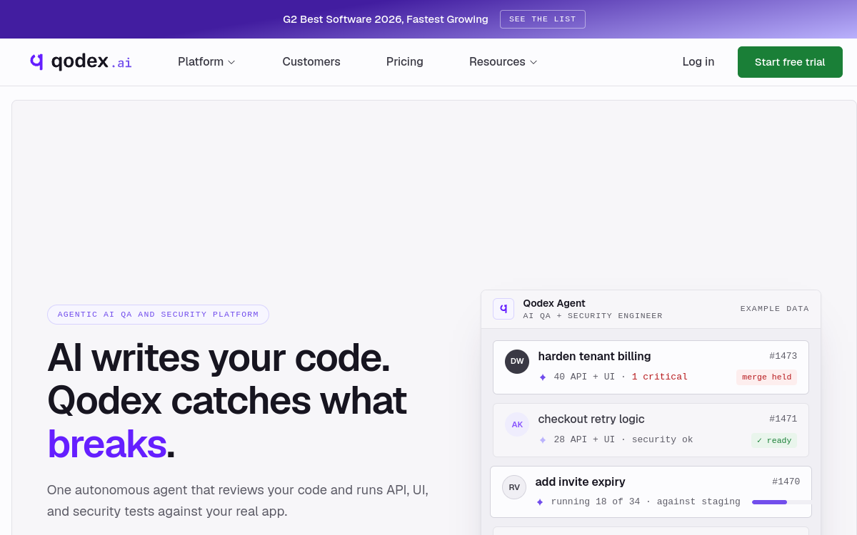Open the Resources nav item

point(503,62)
